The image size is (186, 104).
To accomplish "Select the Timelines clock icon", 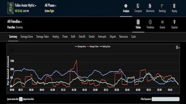I will (x=150, y=22).
